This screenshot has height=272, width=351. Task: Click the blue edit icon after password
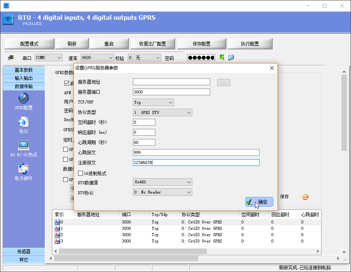(231, 58)
